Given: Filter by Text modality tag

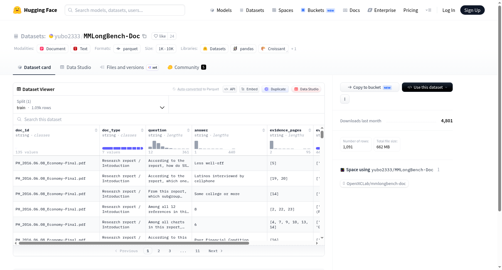Looking at the screenshot, I should pyautogui.click(x=80, y=49).
